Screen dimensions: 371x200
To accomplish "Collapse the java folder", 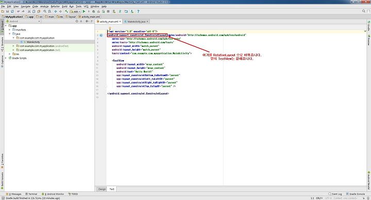I will coord(10,34).
